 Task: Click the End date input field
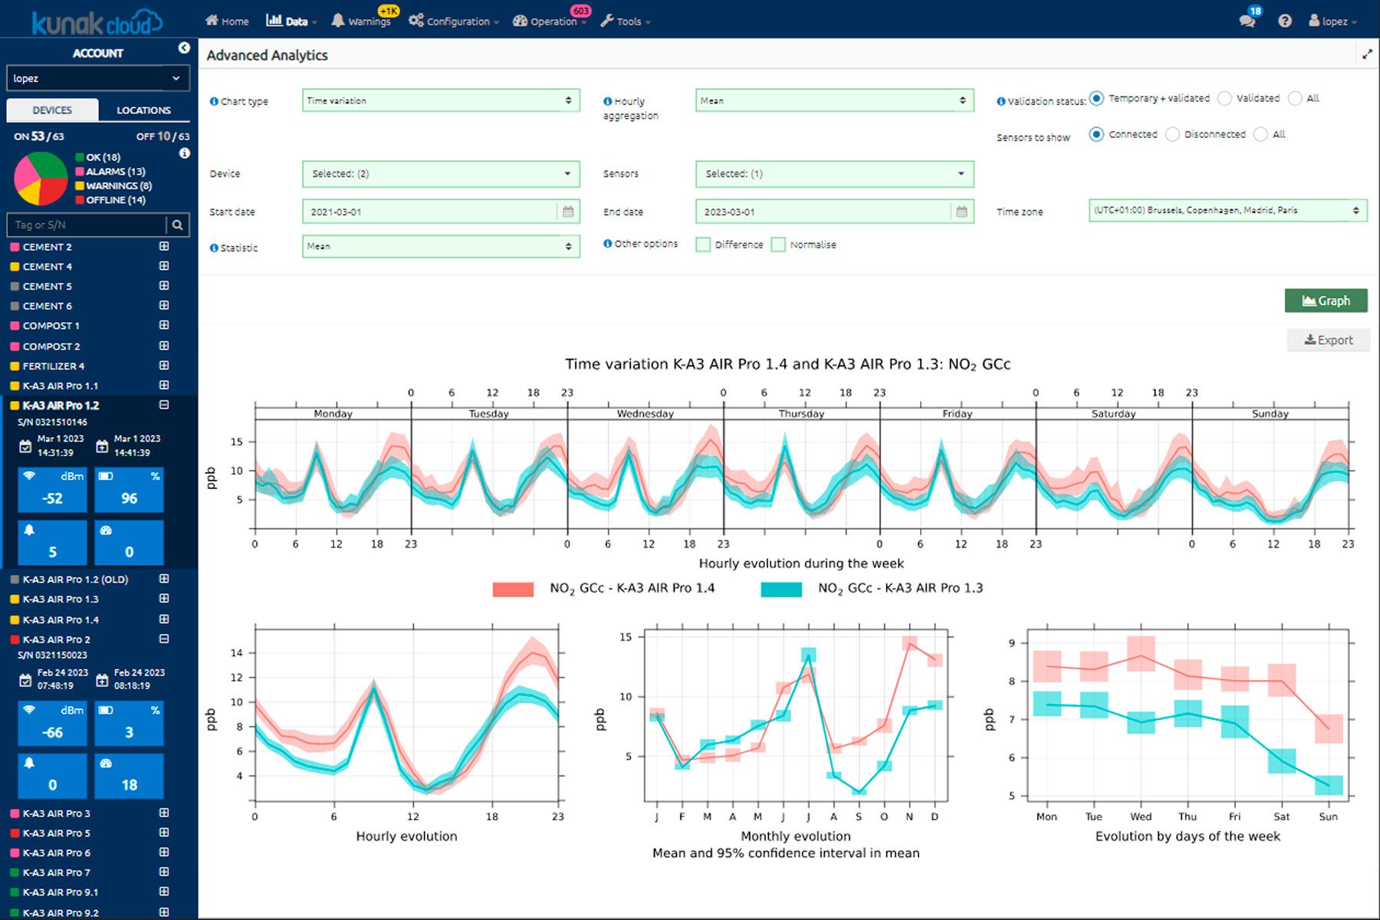[x=823, y=212]
